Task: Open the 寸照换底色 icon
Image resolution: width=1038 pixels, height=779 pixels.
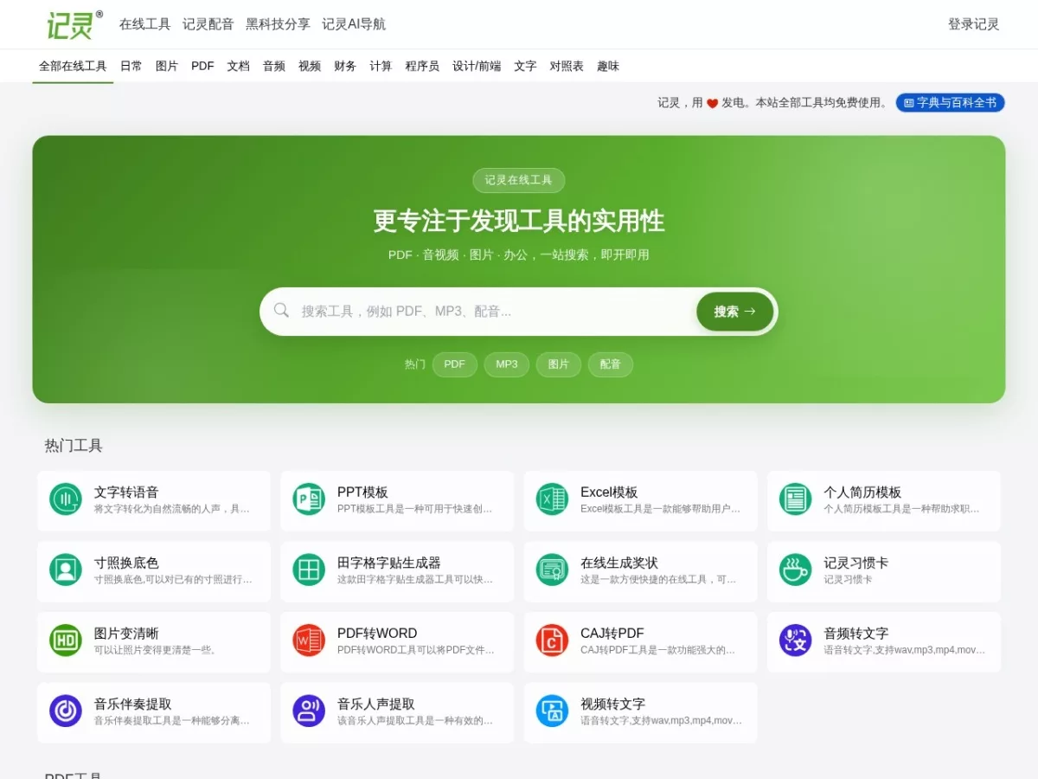Action: click(x=66, y=570)
